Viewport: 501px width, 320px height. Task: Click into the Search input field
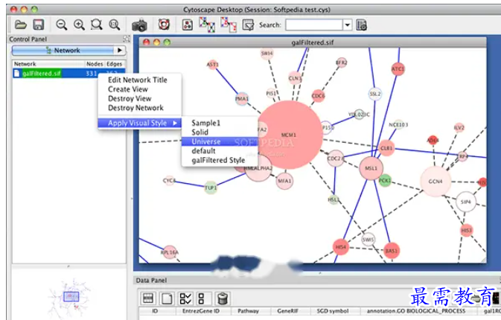click(x=314, y=25)
